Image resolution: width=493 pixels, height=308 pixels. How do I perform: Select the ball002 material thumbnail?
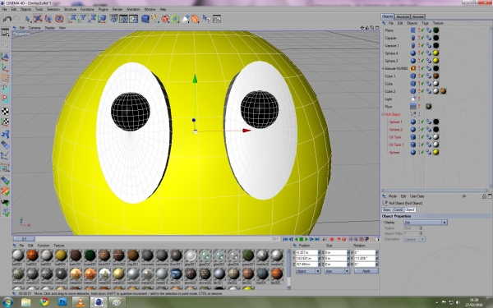coord(32,255)
